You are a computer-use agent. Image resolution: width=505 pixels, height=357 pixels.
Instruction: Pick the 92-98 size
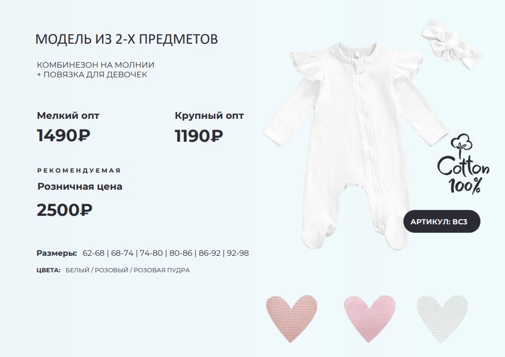coord(237,253)
